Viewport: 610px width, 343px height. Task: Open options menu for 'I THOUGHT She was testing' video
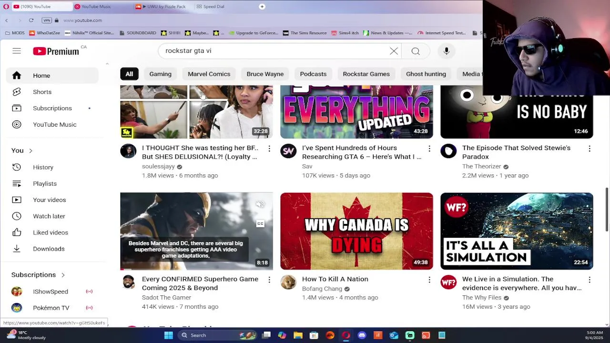269,149
